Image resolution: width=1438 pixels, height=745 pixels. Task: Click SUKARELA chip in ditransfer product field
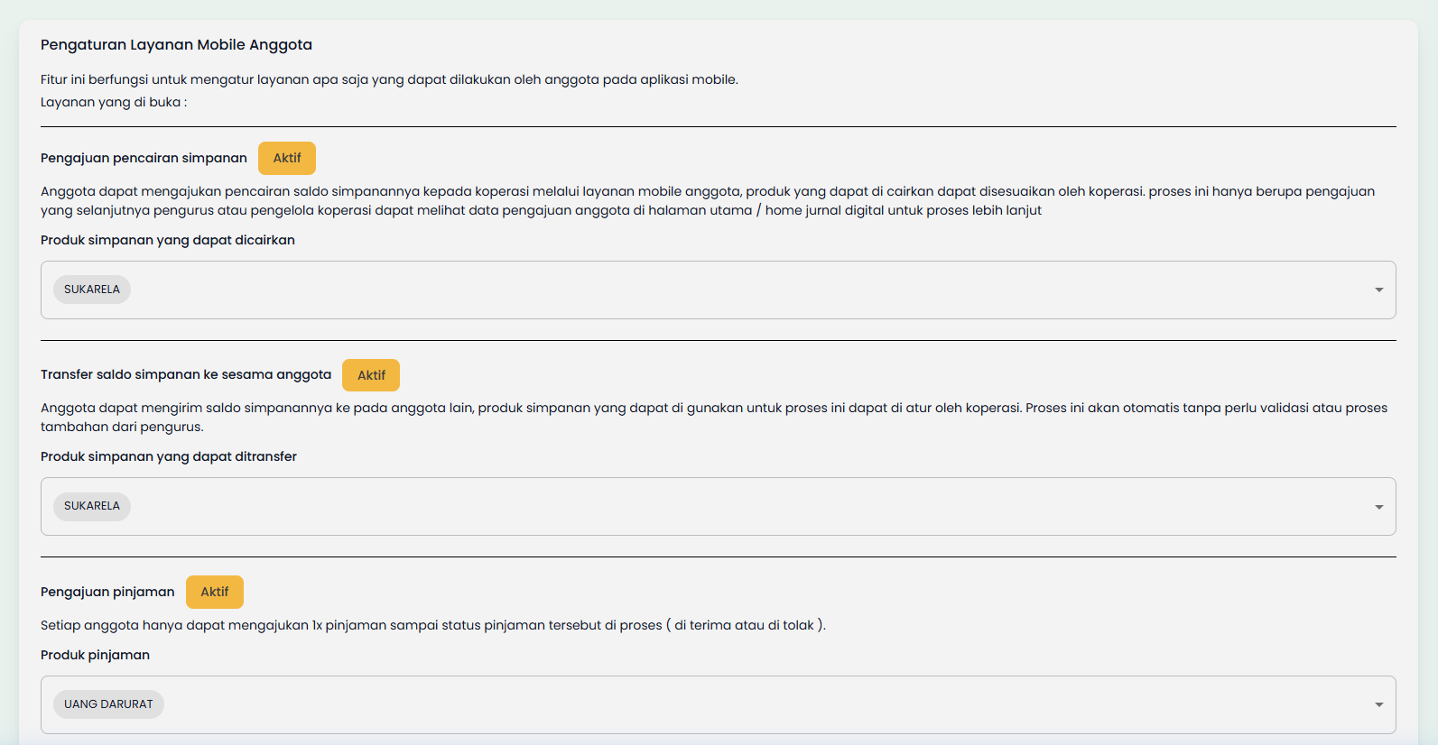[92, 506]
